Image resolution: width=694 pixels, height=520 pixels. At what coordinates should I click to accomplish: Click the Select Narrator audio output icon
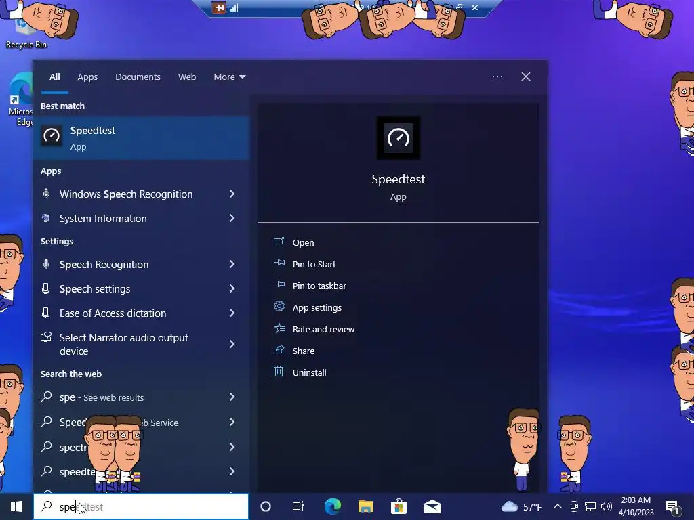[x=46, y=337]
